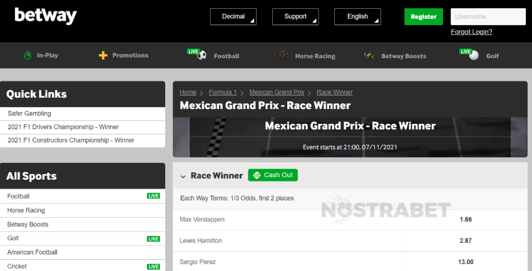Open the Decimal odds format dropdown
Viewport: 532px width, 271px height.
coord(233,17)
